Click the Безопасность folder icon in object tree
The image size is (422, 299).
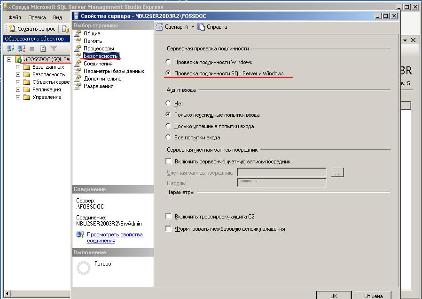(x=26, y=75)
